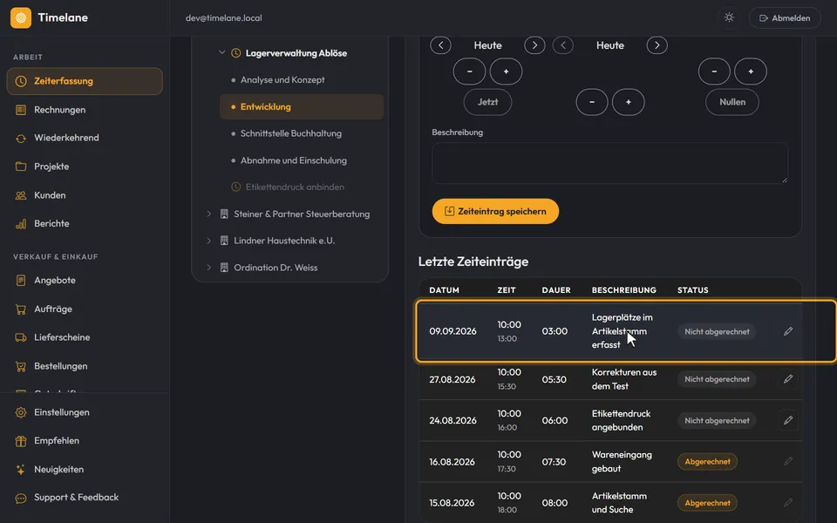Expand the Ordination Dr. Weiss customer

[x=208, y=268]
